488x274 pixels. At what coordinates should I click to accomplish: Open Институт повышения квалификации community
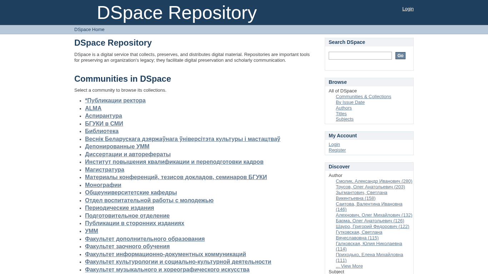[x=174, y=162]
